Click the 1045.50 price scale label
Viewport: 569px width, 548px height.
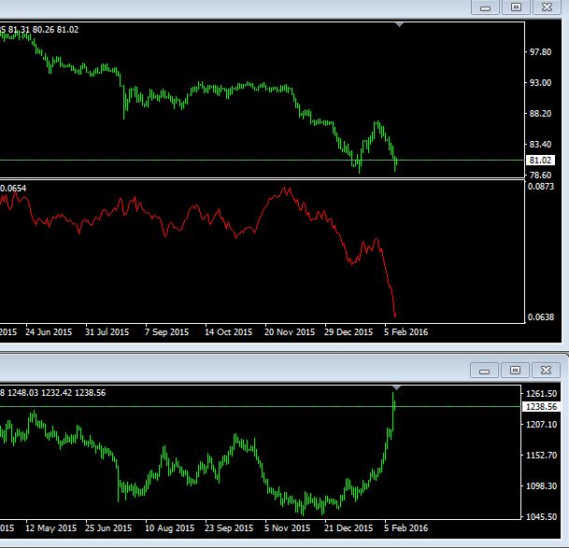coord(543,517)
